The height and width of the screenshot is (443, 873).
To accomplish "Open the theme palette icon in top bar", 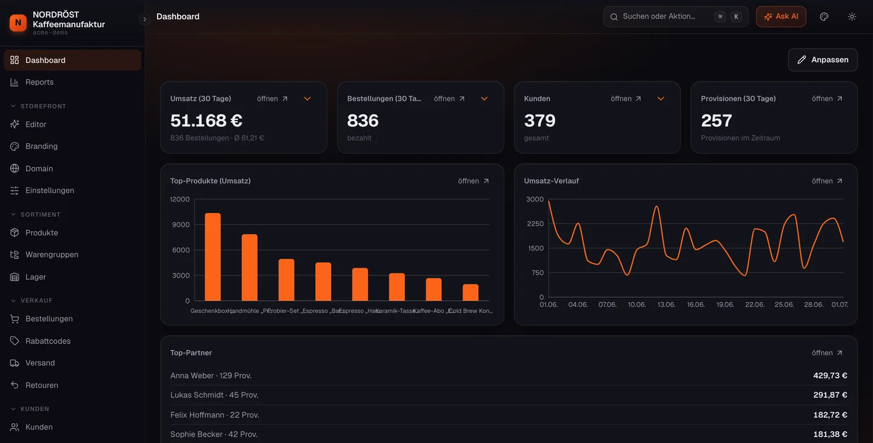I will point(824,16).
